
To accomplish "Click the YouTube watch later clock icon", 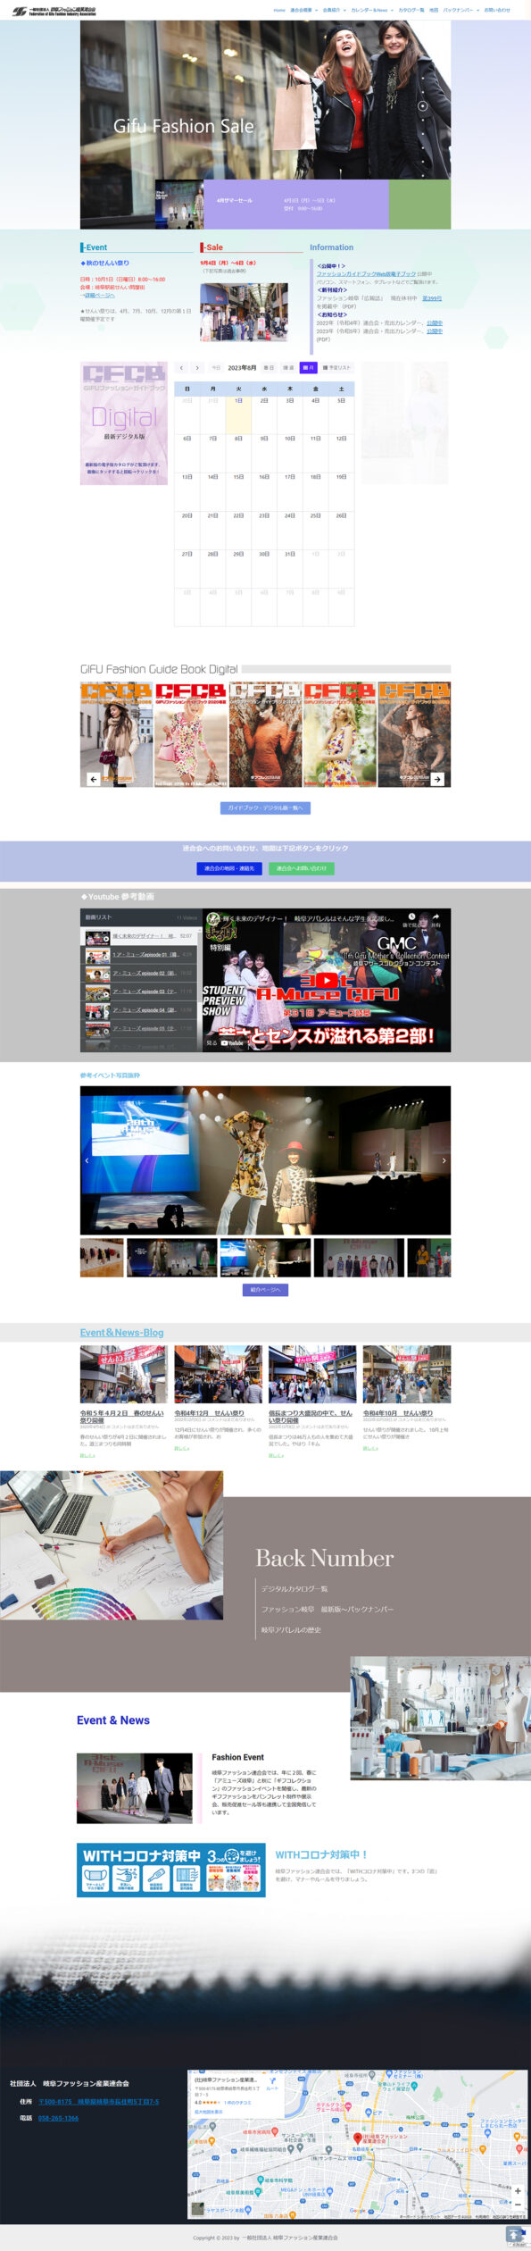I will pyautogui.click(x=411, y=917).
